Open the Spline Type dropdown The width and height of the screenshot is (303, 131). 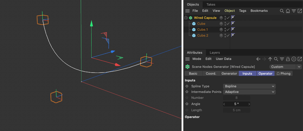(249, 86)
